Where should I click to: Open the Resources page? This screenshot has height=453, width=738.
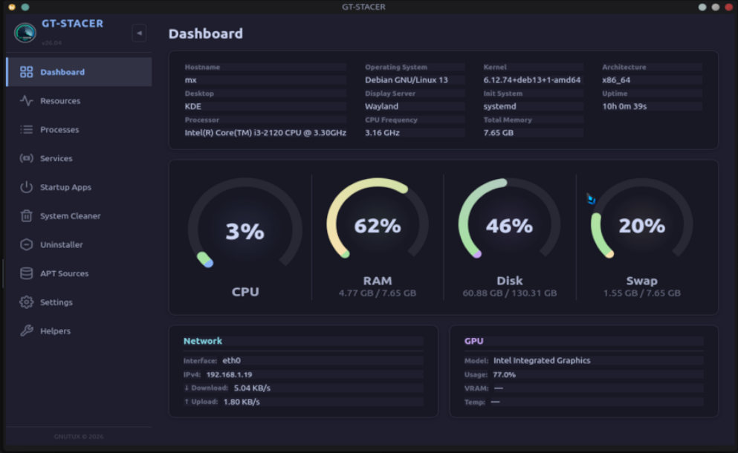[79, 101]
